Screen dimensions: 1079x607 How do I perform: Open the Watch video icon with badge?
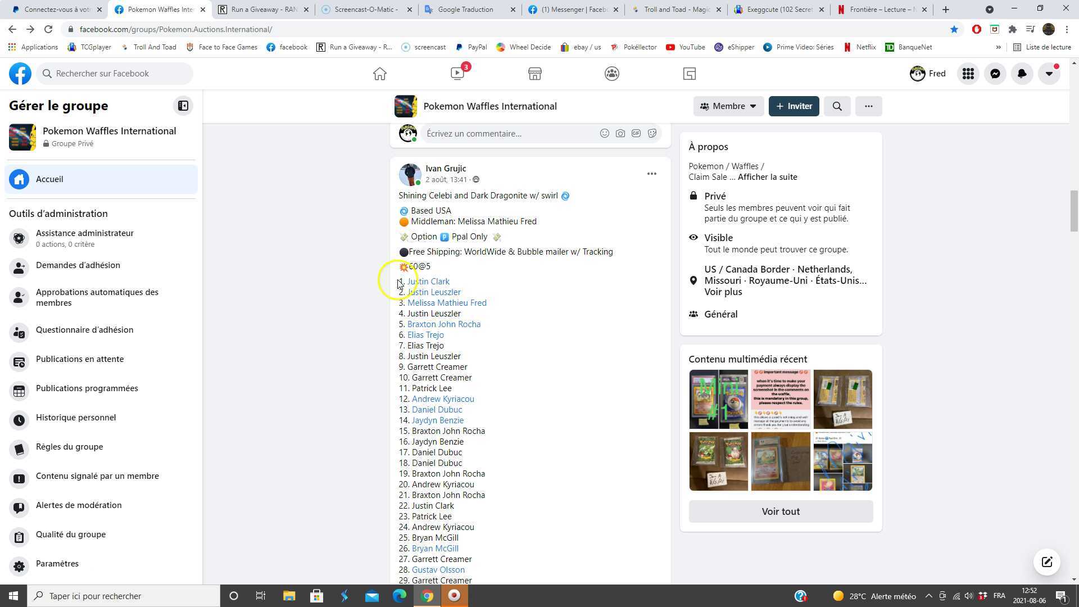(x=457, y=74)
